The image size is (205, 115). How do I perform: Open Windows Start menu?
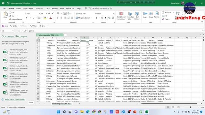(x=58, y=112)
